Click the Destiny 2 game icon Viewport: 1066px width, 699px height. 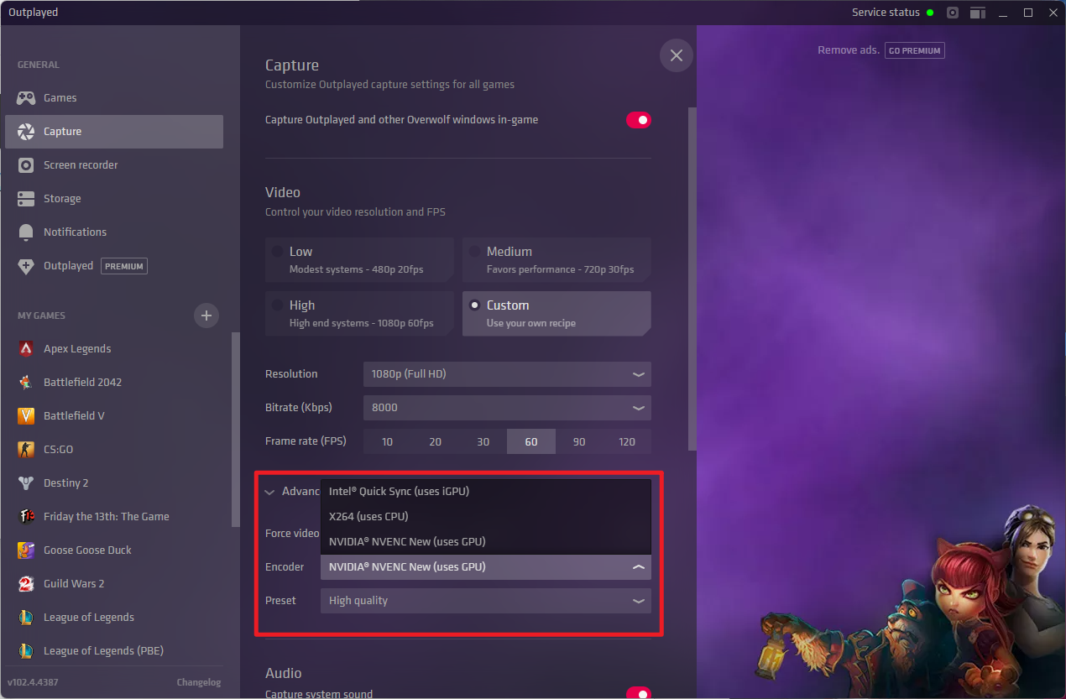[26, 483]
